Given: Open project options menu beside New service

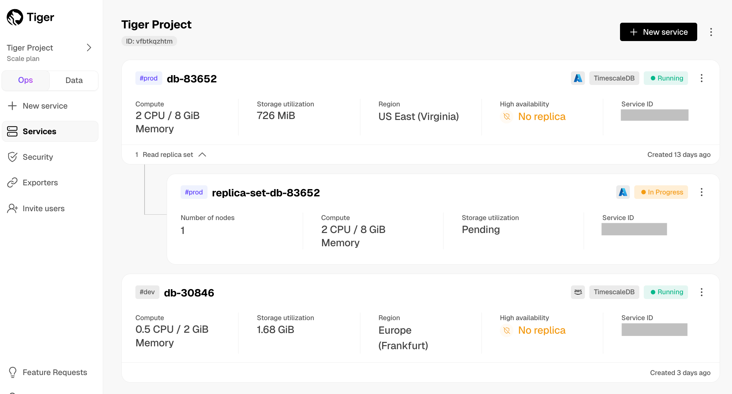Looking at the screenshot, I should (711, 32).
